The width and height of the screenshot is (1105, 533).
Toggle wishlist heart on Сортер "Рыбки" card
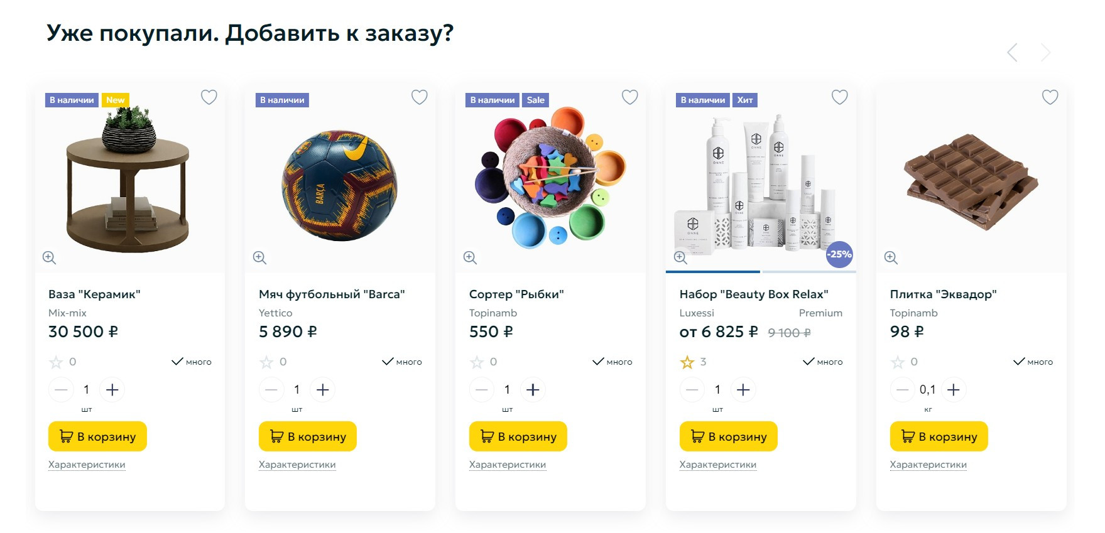point(630,97)
